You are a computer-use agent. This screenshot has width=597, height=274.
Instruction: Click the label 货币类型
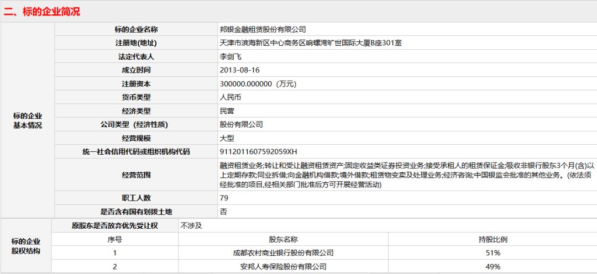(x=136, y=97)
